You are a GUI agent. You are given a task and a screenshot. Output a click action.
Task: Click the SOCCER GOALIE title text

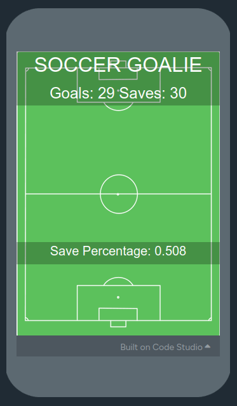pos(118,65)
